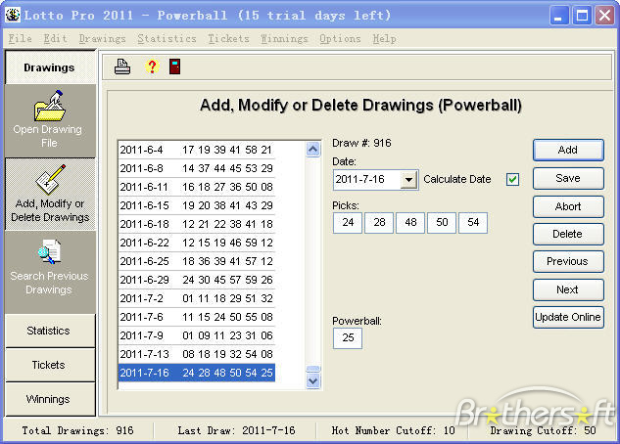Maximize the Lotto Pro window
The width and height of the screenshot is (620, 444).
tap(582, 16)
